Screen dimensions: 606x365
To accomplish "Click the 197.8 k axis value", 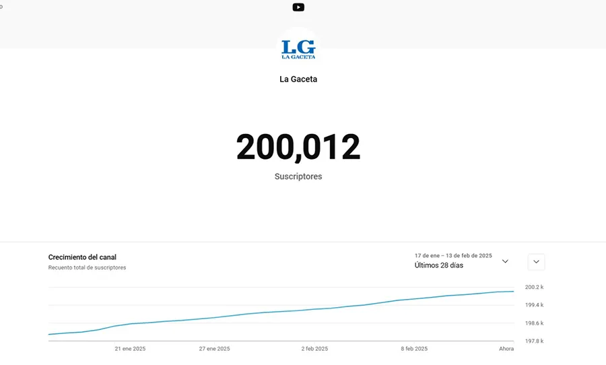I will pyautogui.click(x=534, y=341).
